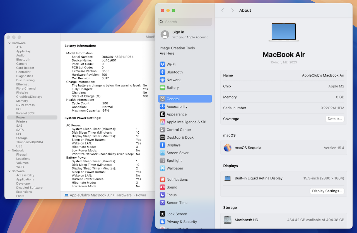Image resolution: width=357 pixels, height=233 pixels.
Task: Select Disabled Software item
Action: coord(29,188)
